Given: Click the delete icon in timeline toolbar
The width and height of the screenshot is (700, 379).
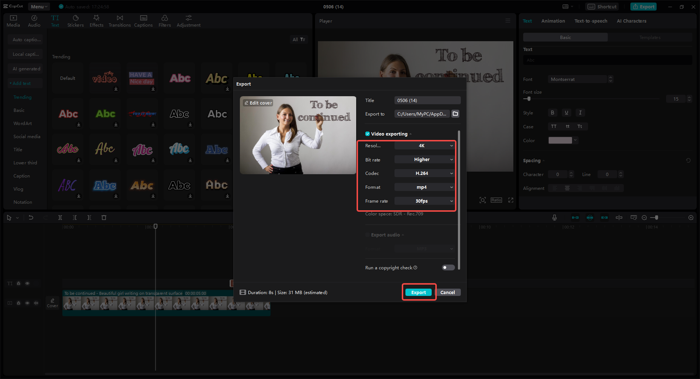Looking at the screenshot, I should pos(104,218).
